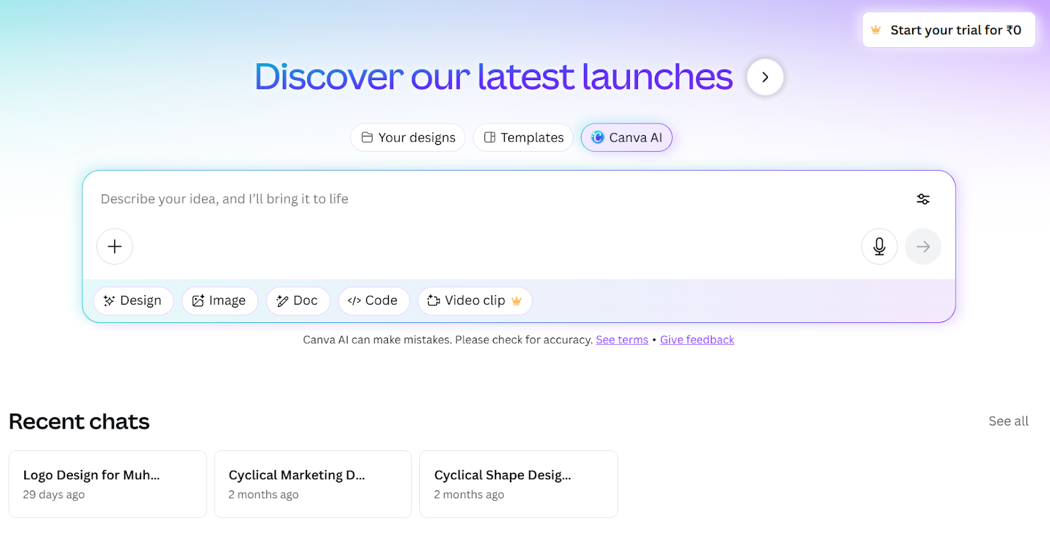Click Start your trial for ₹0 button
The width and height of the screenshot is (1050, 539).
click(x=948, y=30)
